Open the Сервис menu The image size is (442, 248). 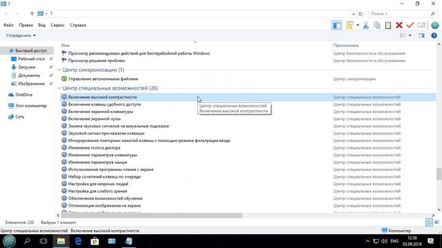(57, 25)
